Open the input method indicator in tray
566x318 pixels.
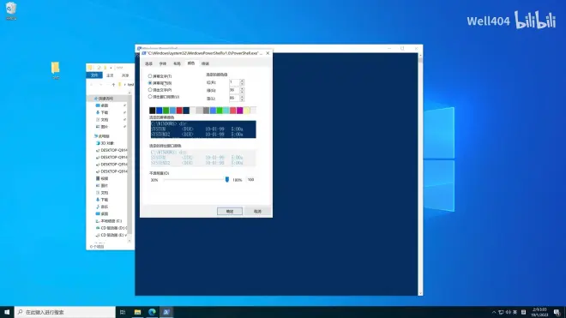pyautogui.click(x=515, y=312)
